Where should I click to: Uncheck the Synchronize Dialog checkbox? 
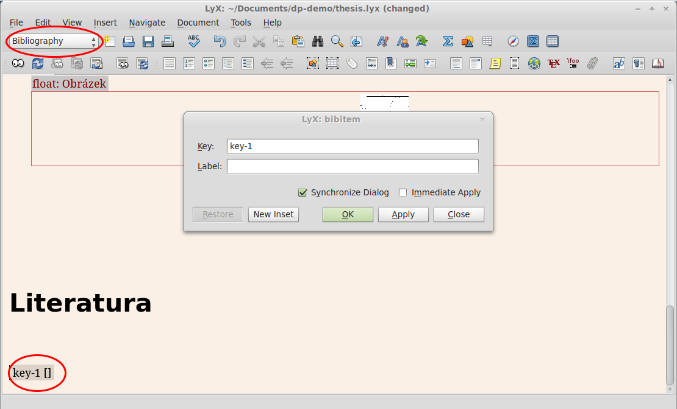click(303, 193)
